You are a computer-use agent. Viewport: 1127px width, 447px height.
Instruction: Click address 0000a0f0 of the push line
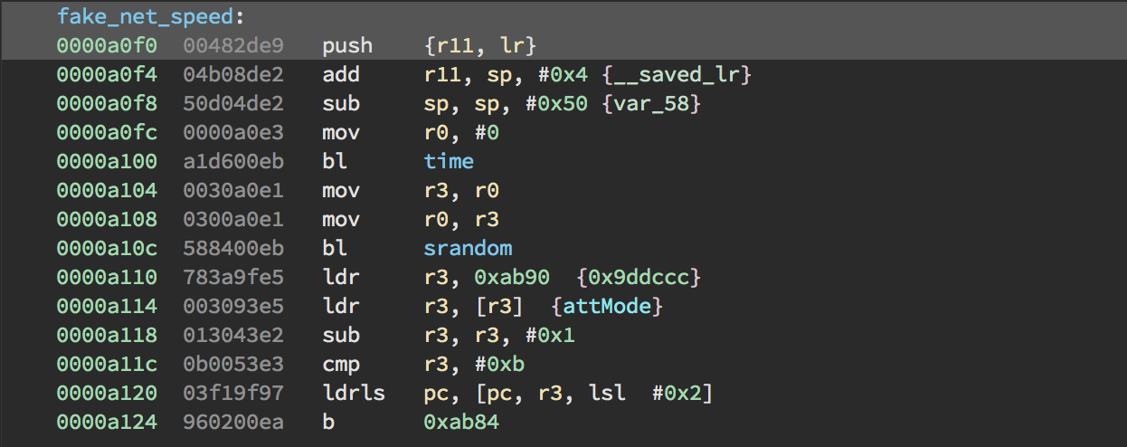(106, 45)
